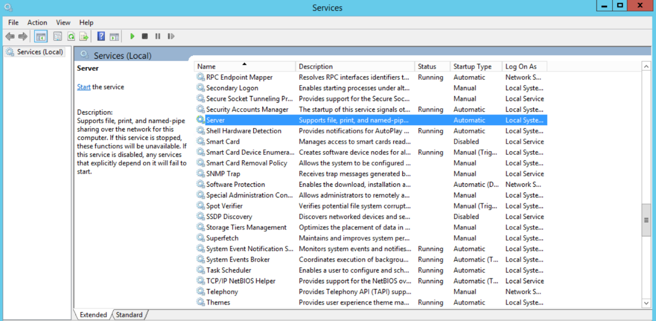Open service Properties via the toolbar icon
The image size is (656, 321).
pyautogui.click(x=57, y=36)
